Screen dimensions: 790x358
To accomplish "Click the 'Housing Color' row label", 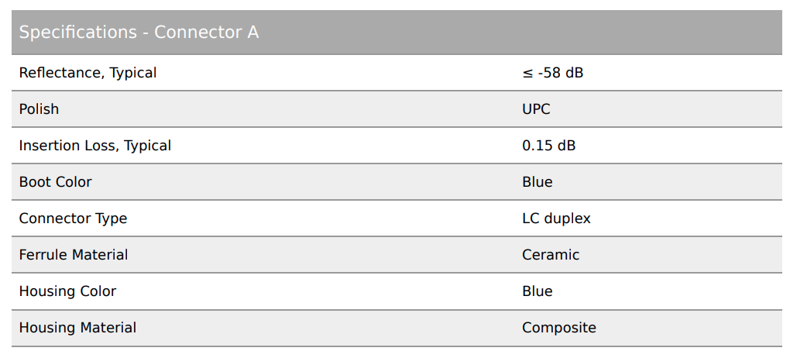I will [67, 291].
